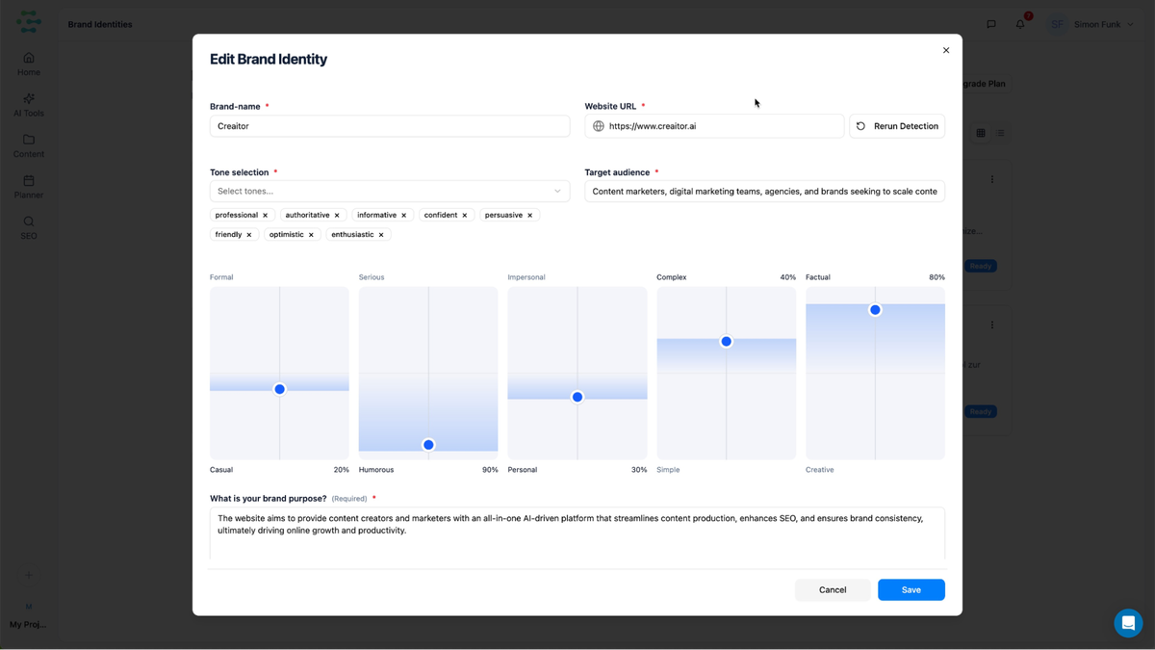The height and width of the screenshot is (650, 1155).
Task: Open the chat messages icon in header
Action: (991, 24)
